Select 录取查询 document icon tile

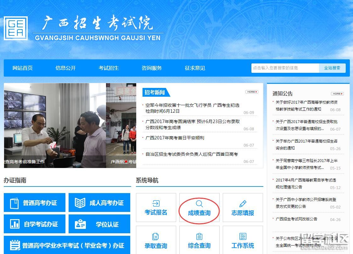tap(156, 236)
